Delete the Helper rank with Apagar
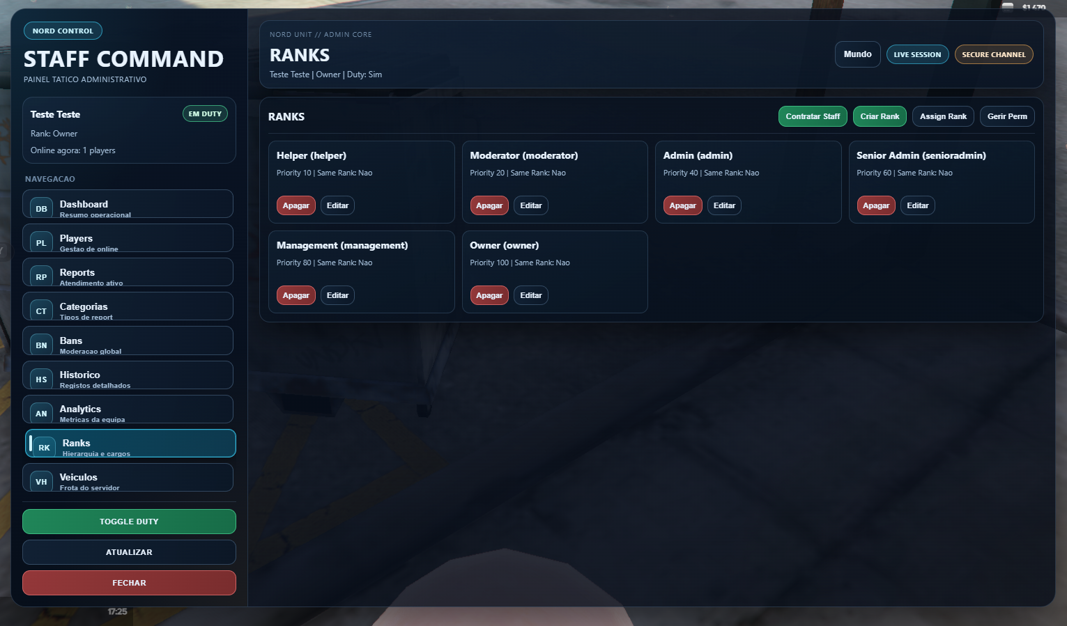 click(x=296, y=205)
